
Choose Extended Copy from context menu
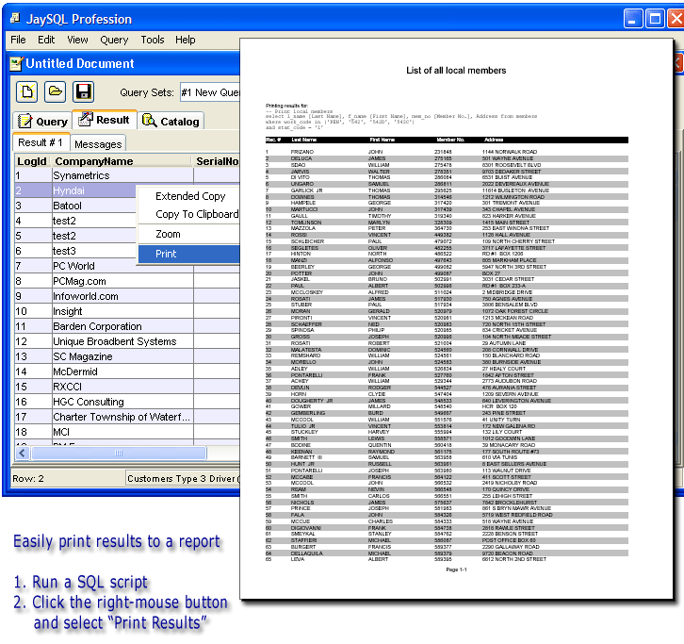pos(190,196)
